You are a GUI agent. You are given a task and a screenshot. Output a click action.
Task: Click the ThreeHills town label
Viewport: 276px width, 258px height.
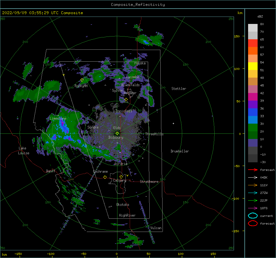pyautogui.click(x=154, y=134)
